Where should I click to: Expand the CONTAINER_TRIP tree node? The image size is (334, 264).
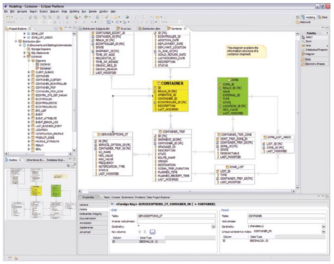pos(29,88)
